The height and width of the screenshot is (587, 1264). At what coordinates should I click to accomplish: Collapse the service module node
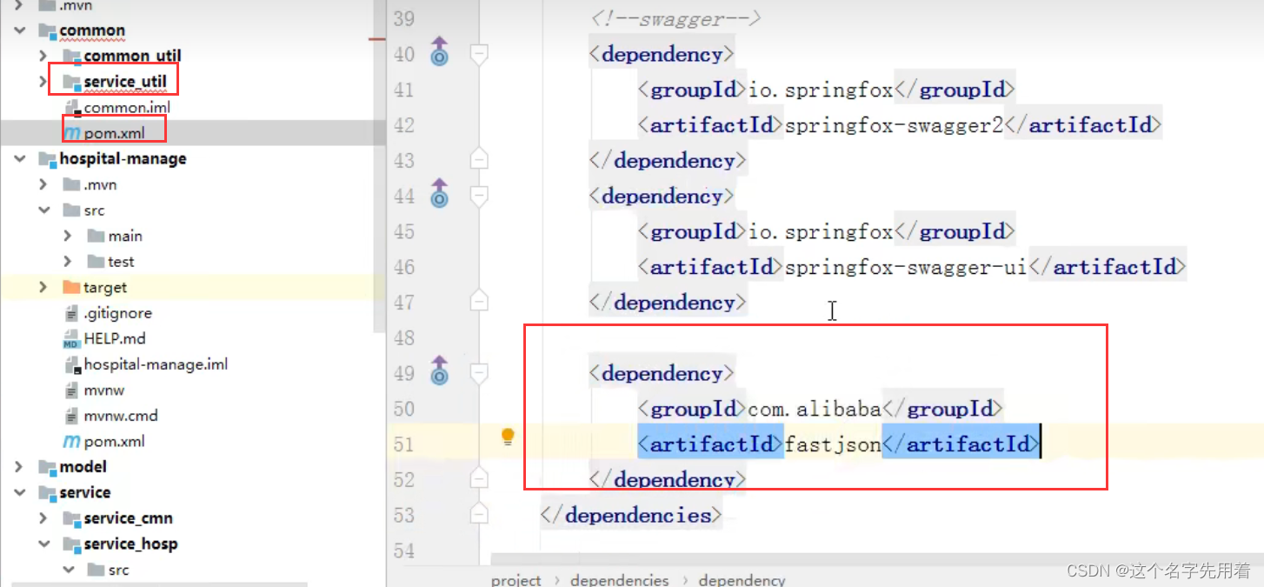click(x=19, y=493)
